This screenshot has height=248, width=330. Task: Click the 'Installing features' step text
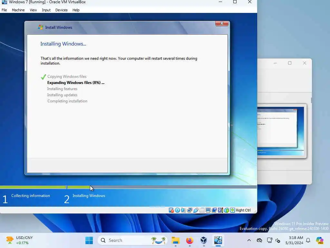[x=62, y=89]
